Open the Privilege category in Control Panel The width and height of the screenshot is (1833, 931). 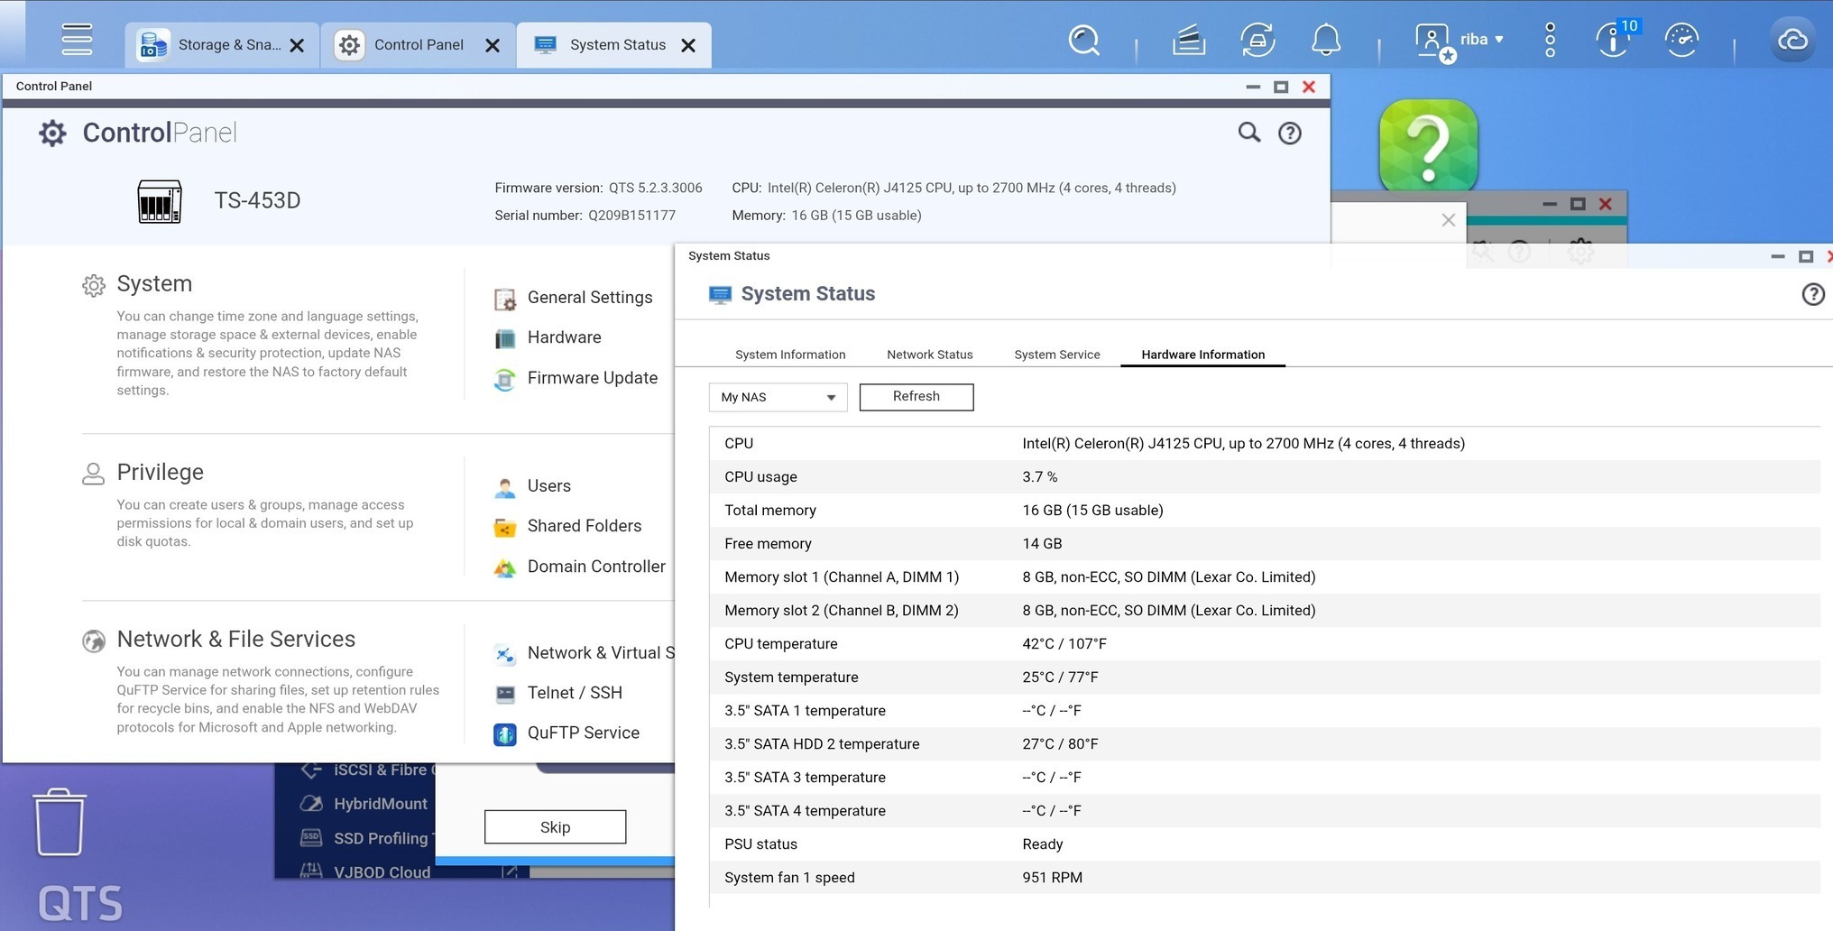coord(160,473)
